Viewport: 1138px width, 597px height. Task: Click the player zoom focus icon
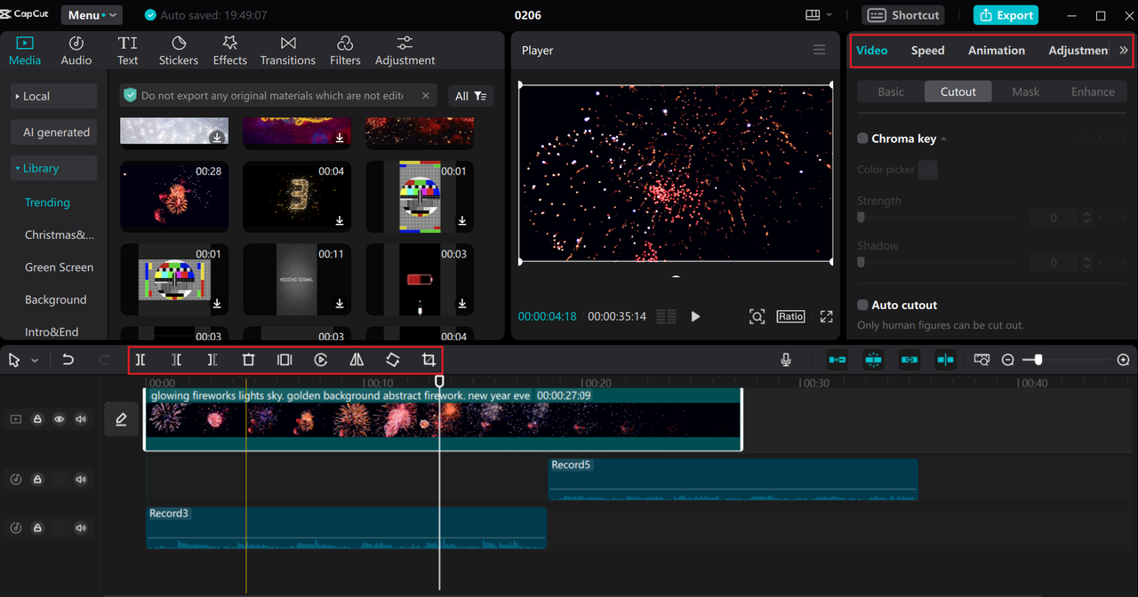point(757,316)
